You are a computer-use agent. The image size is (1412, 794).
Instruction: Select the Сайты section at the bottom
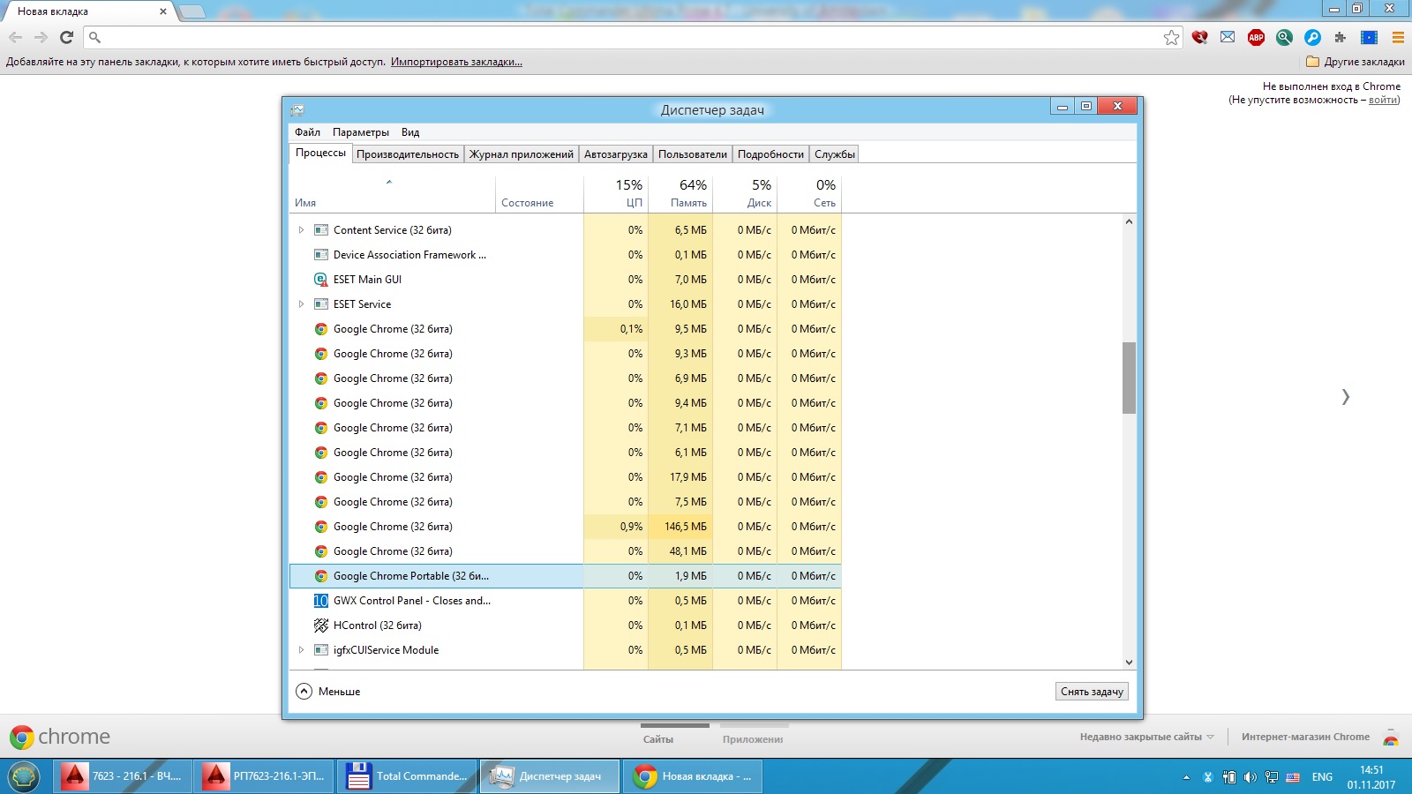[658, 739]
